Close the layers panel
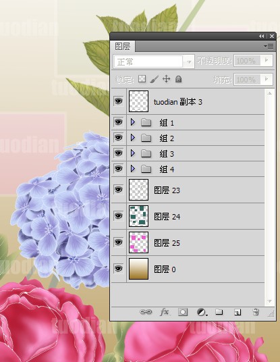The image size is (280, 362). 272,36
